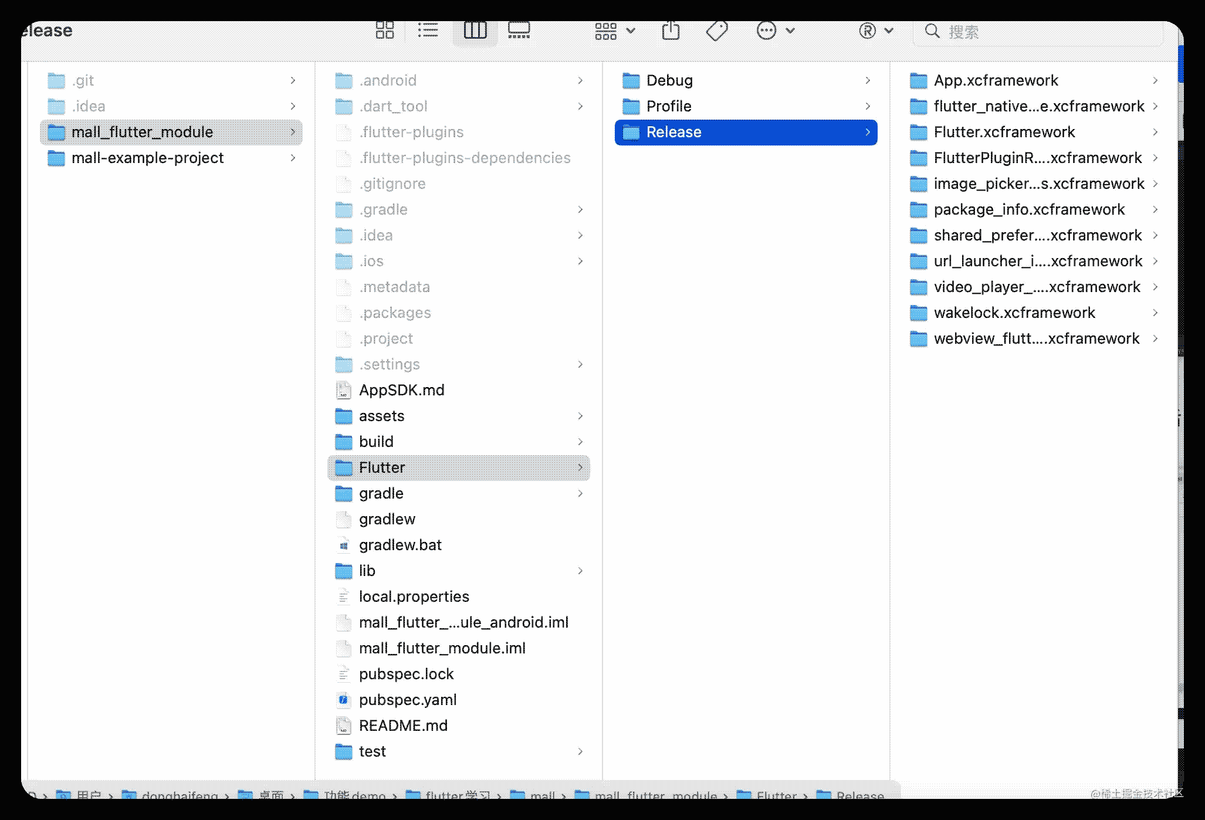Open the assets folder
The width and height of the screenshot is (1205, 820).
click(x=459, y=416)
